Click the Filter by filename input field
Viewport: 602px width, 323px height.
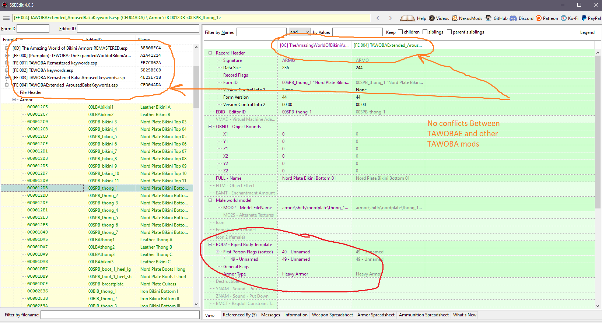point(120,315)
